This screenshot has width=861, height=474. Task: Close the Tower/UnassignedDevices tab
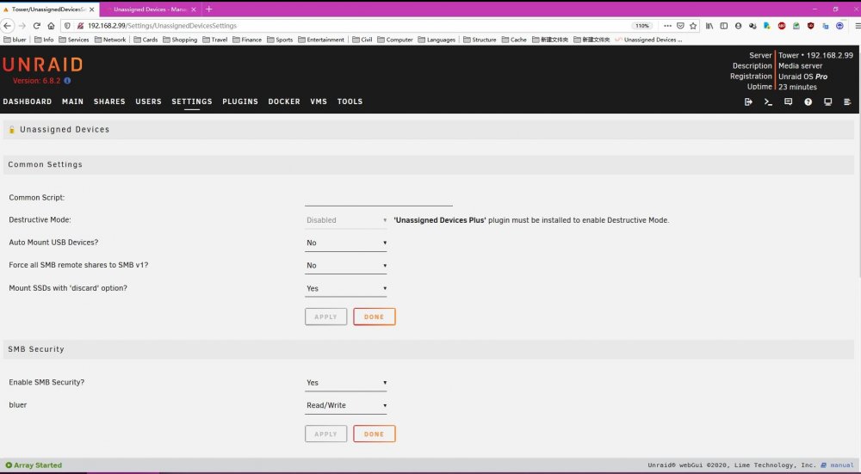(x=92, y=9)
